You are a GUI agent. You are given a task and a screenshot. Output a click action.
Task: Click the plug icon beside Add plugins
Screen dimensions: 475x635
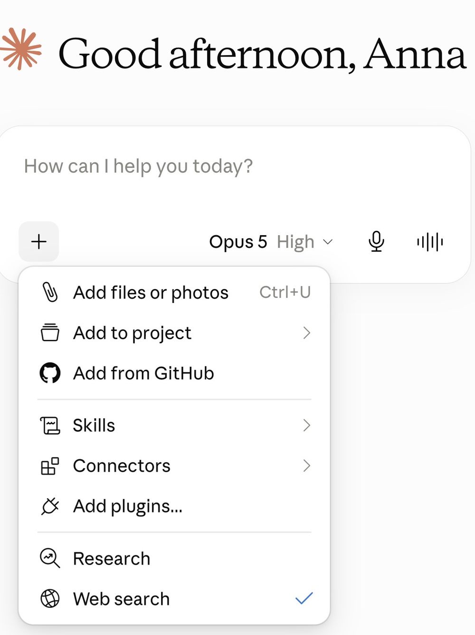pos(50,506)
